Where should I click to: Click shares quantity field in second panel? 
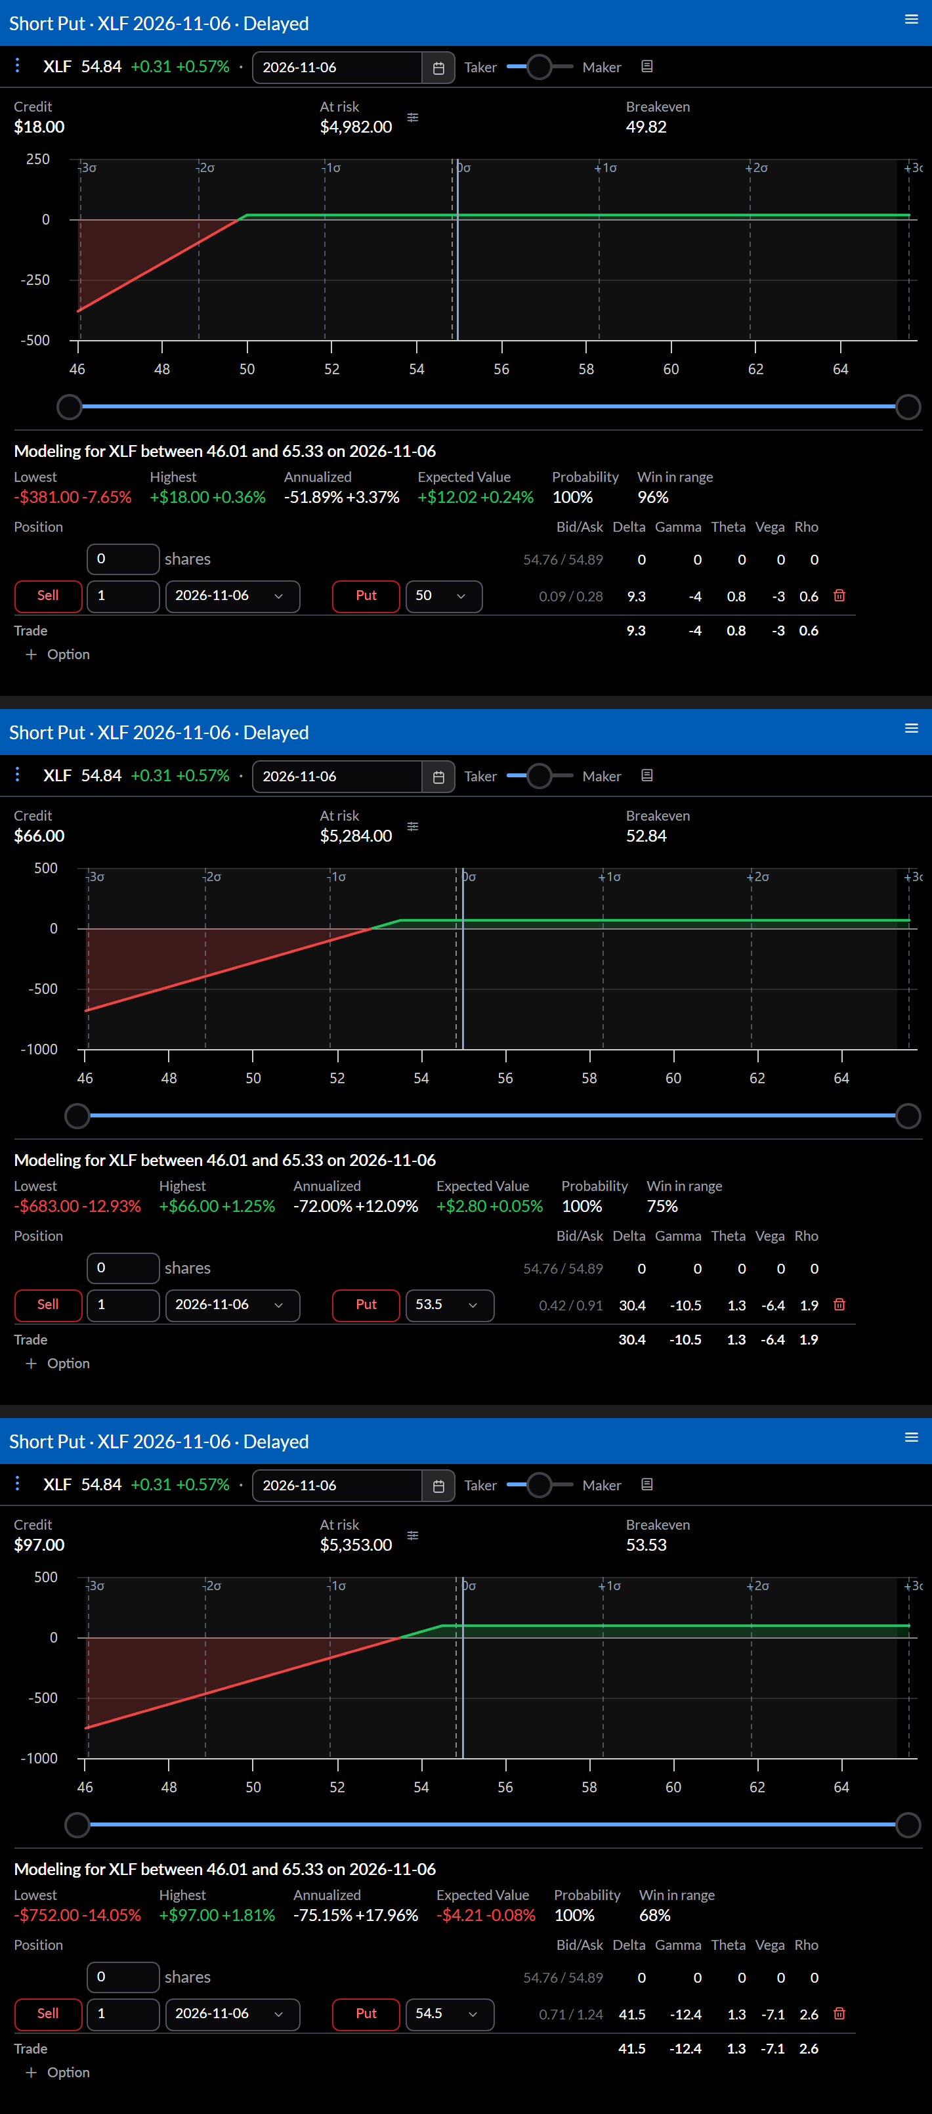tap(123, 1268)
